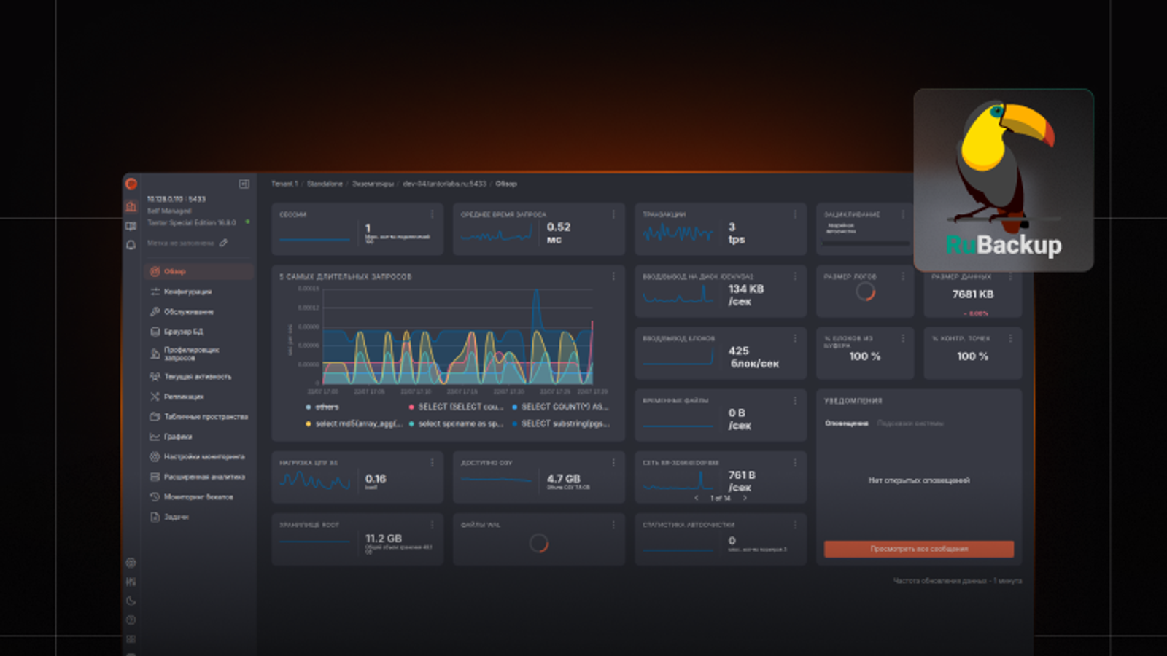
Task: Open the Сессии card three-dot menu
Action: [432, 214]
